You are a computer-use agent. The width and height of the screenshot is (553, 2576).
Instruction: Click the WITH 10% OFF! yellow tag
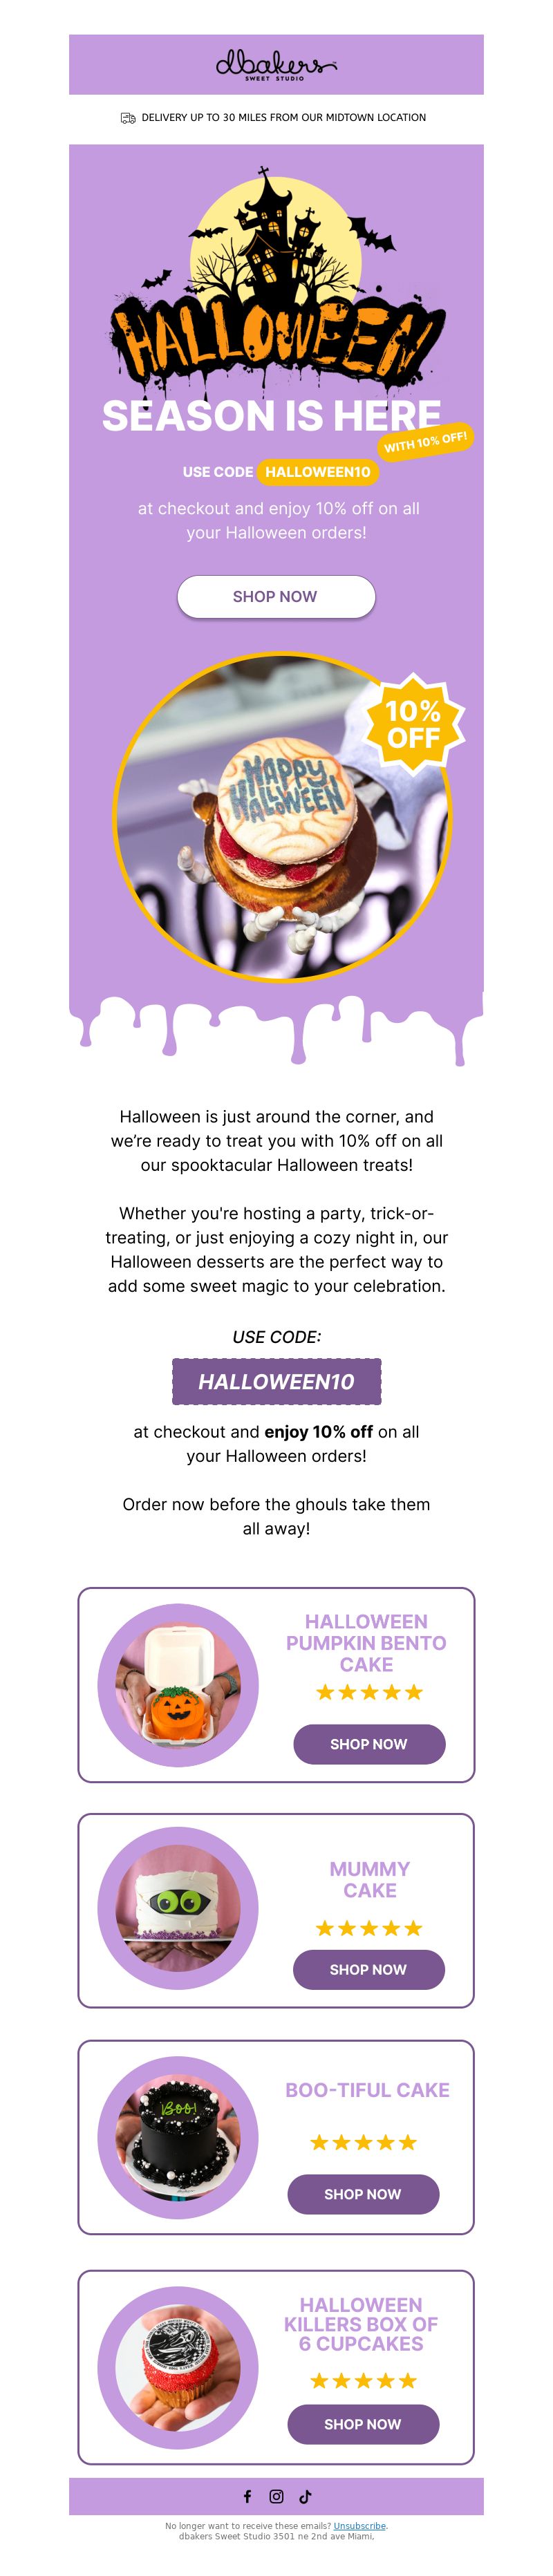pos(425,441)
